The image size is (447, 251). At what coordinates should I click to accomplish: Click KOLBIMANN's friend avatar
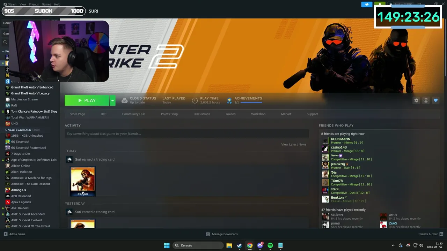pyautogui.click(x=325, y=141)
